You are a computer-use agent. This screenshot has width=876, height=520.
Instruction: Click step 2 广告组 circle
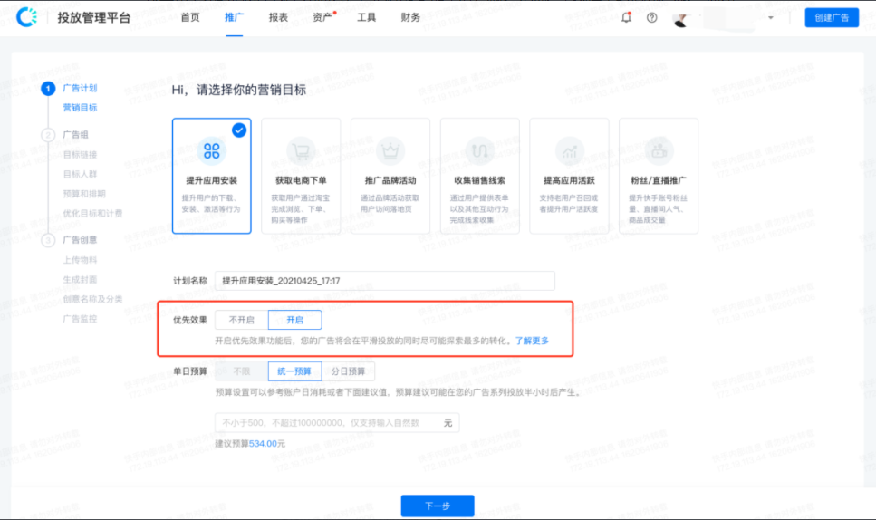click(48, 135)
